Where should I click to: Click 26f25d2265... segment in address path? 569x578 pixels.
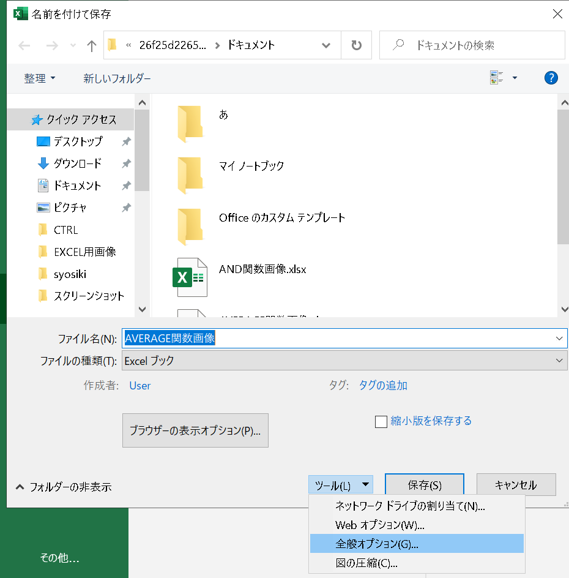(x=173, y=45)
